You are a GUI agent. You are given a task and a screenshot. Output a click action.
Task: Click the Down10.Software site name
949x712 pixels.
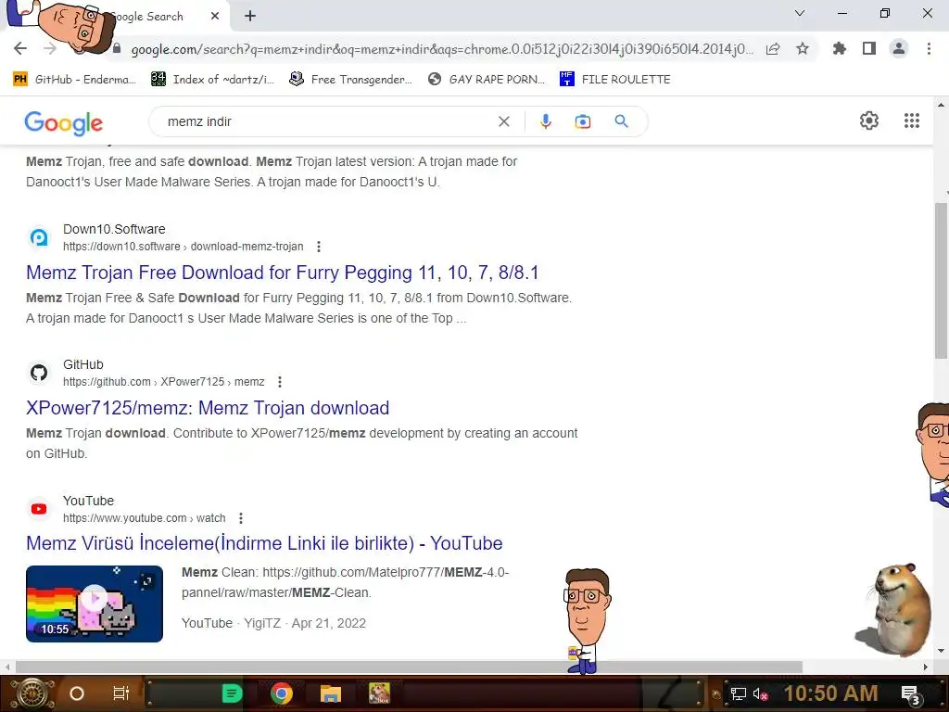coord(114,230)
